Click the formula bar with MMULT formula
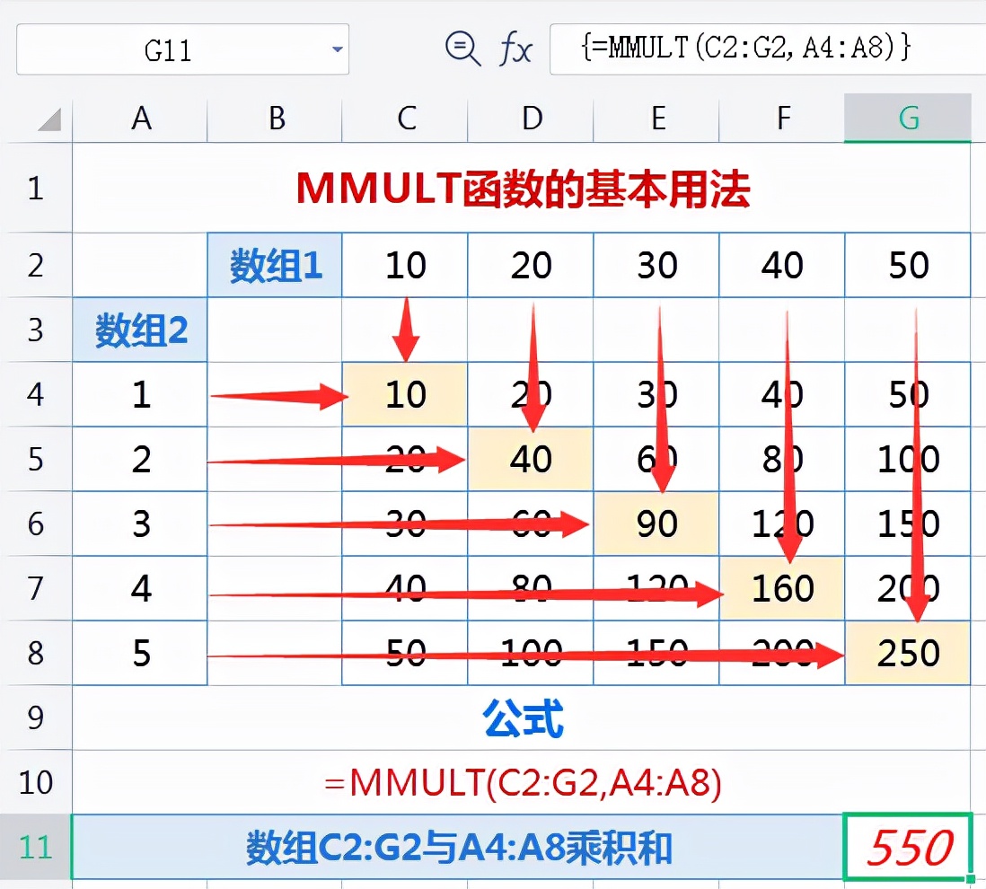This screenshot has width=986, height=889. pyautogui.click(x=767, y=49)
